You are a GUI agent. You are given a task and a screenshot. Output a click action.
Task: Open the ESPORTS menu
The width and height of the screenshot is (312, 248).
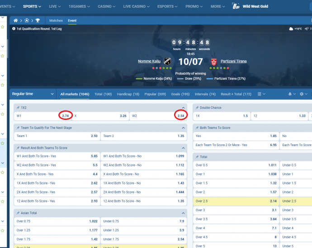[167, 6]
